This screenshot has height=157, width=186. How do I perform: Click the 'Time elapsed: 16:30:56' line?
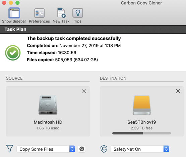point(52,52)
